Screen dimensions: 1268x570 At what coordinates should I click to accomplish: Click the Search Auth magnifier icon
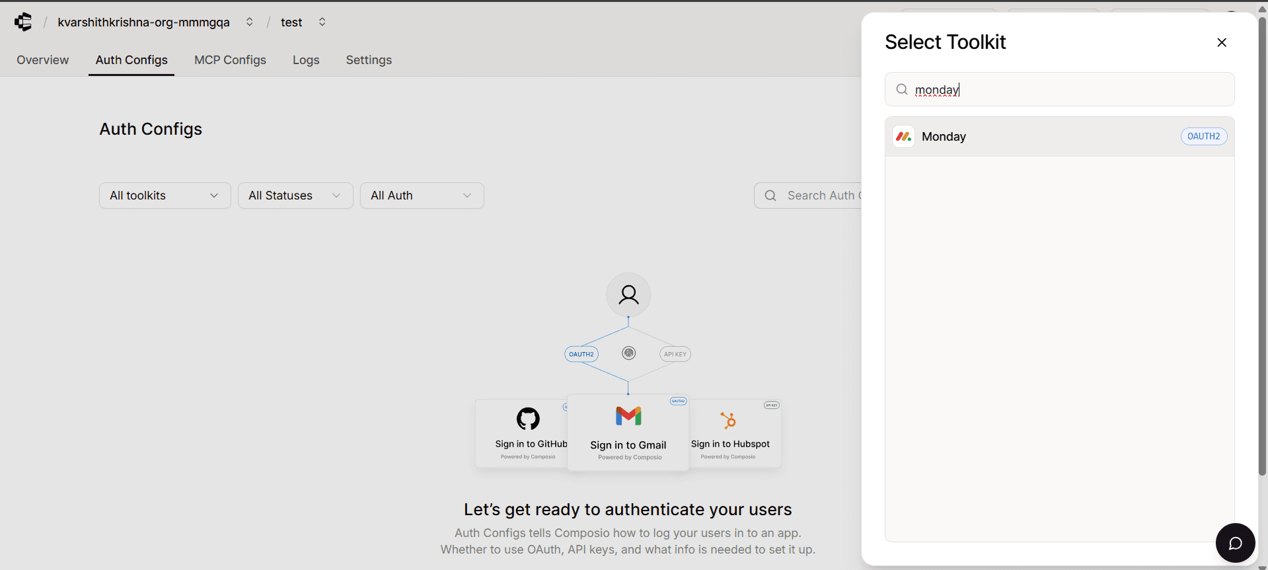click(x=770, y=196)
